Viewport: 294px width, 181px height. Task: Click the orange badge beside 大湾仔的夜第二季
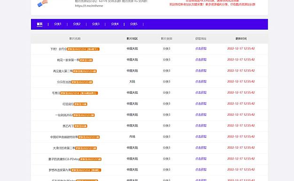(x=86, y=148)
